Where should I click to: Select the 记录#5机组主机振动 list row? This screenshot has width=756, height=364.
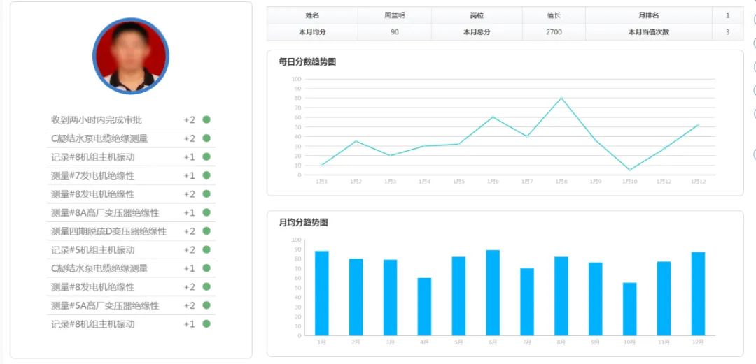(x=92, y=250)
